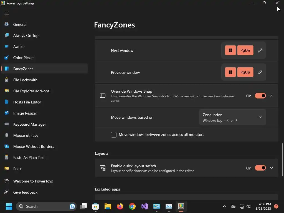Click the settings page vertical scrollbar
The image size is (284, 213).
point(283,159)
